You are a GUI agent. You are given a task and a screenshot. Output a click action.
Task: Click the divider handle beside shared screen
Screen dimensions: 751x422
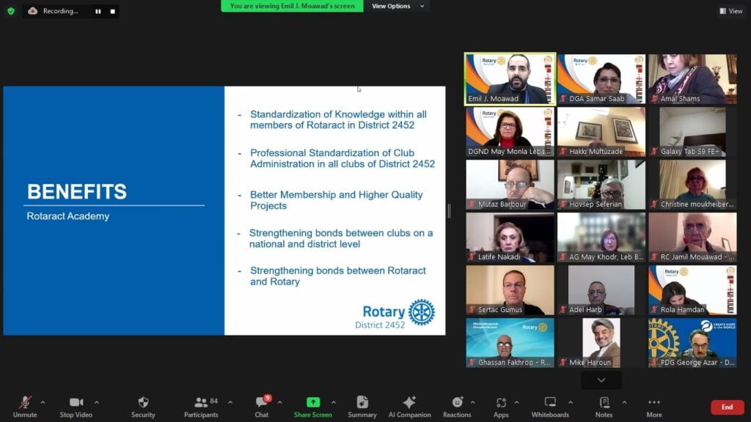click(x=449, y=210)
